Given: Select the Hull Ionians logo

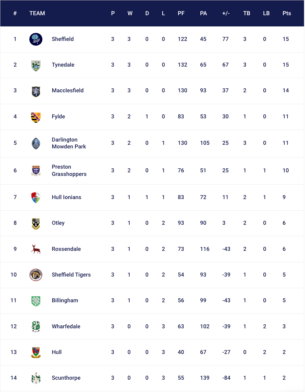Looking at the screenshot, I should [36, 198].
